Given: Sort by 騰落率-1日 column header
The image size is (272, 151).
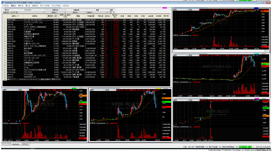Looking at the screenshot, I should pyautogui.click(x=53, y=16).
